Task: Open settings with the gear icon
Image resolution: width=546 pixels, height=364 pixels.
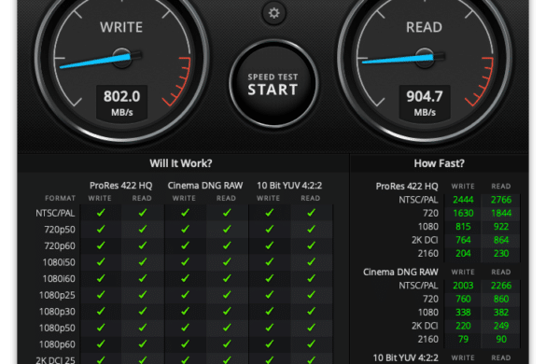Action: click(x=273, y=13)
